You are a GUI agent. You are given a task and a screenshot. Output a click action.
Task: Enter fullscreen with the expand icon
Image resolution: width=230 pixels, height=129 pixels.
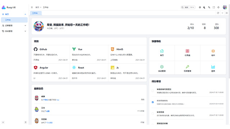[x=214, y=7]
